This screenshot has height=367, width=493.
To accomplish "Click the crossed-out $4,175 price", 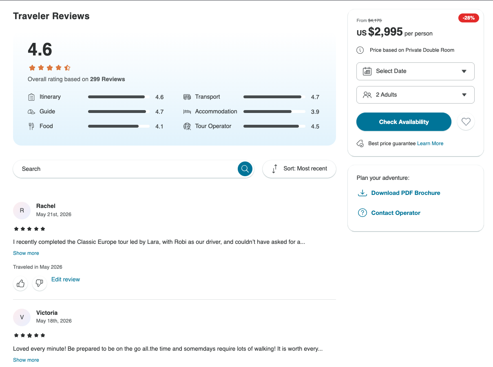I will pyautogui.click(x=375, y=20).
